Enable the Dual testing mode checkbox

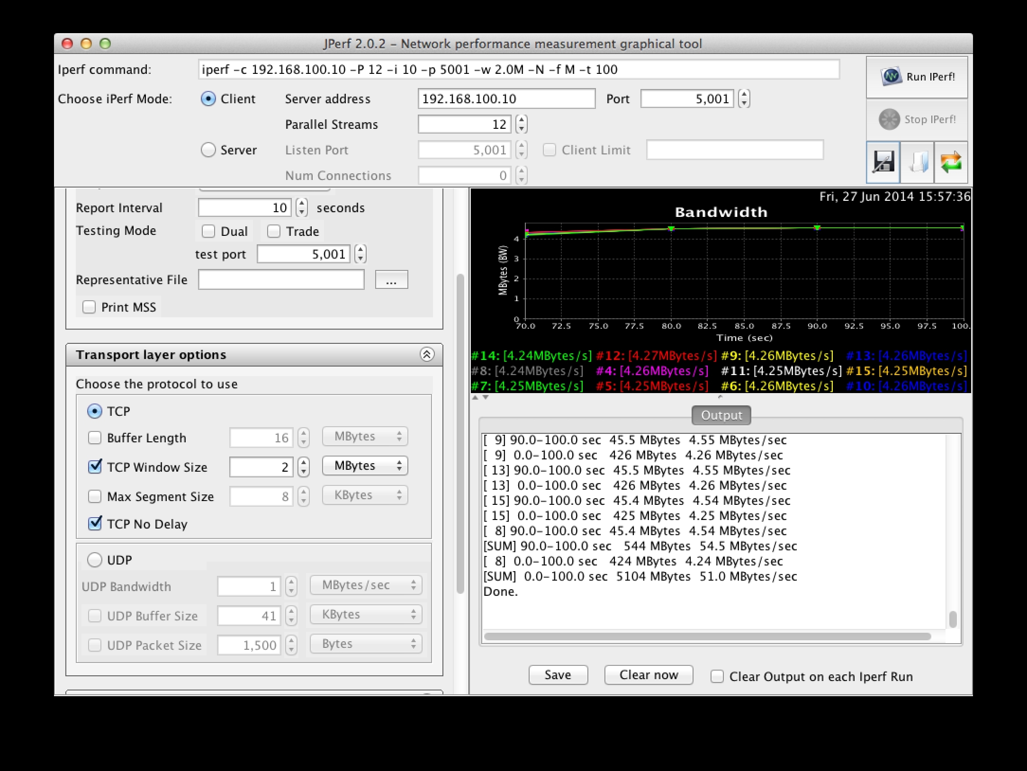pos(208,231)
